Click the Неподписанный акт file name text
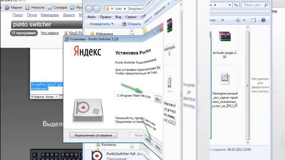285x160 pixels. coord(225,100)
